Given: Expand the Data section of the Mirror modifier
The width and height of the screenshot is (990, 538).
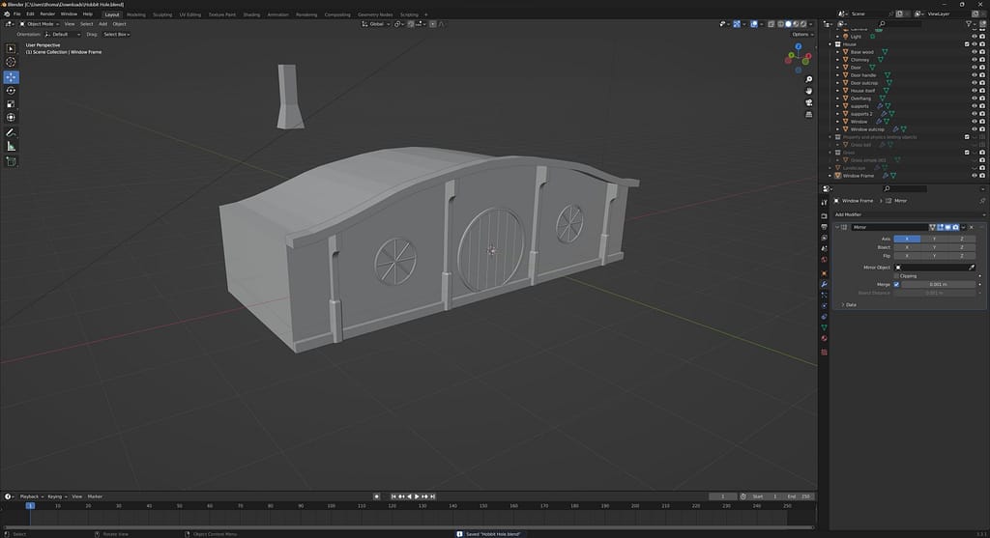Looking at the screenshot, I should (851, 304).
